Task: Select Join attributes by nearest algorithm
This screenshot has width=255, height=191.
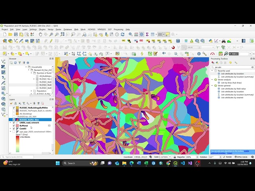Action: (x=232, y=97)
